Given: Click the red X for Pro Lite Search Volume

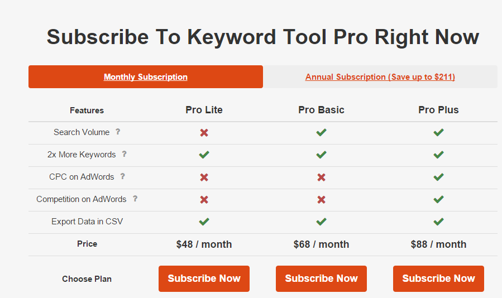Looking at the screenshot, I should coord(204,132).
